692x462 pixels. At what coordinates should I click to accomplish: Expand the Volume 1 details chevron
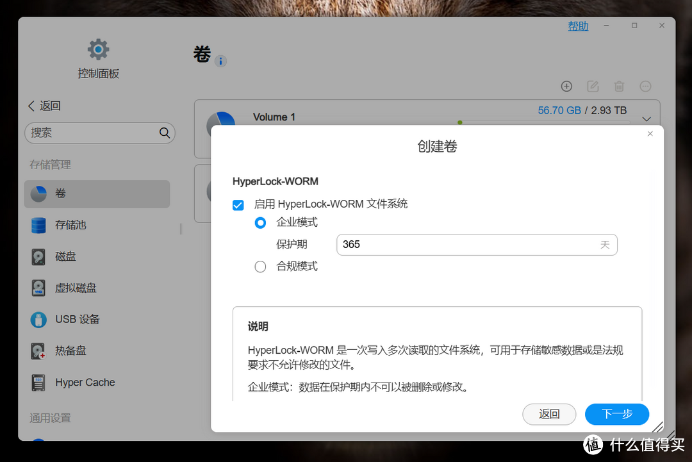coord(647,119)
